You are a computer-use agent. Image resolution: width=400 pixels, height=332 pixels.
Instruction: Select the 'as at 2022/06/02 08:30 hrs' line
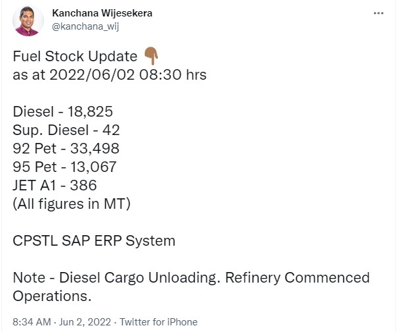(x=109, y=75)
